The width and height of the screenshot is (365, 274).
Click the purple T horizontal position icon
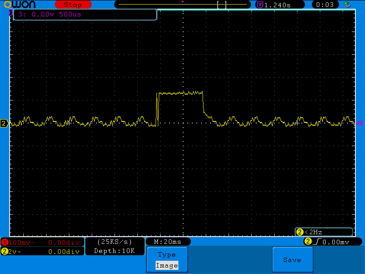point(260,5)
